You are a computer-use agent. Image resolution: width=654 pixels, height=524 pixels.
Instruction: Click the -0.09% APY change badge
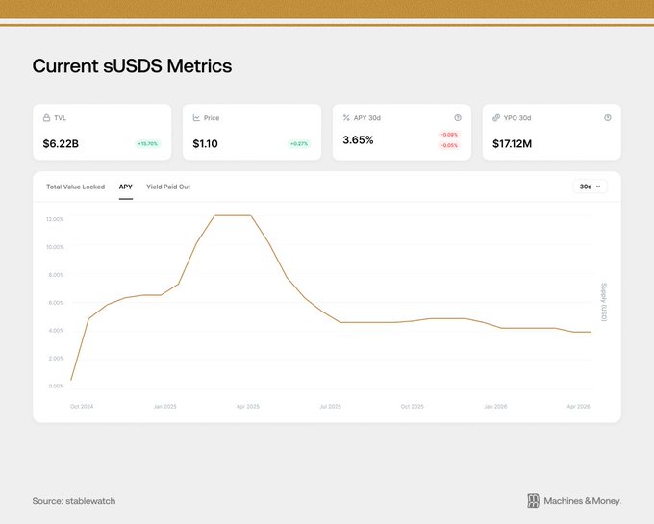tap(449, 135)
